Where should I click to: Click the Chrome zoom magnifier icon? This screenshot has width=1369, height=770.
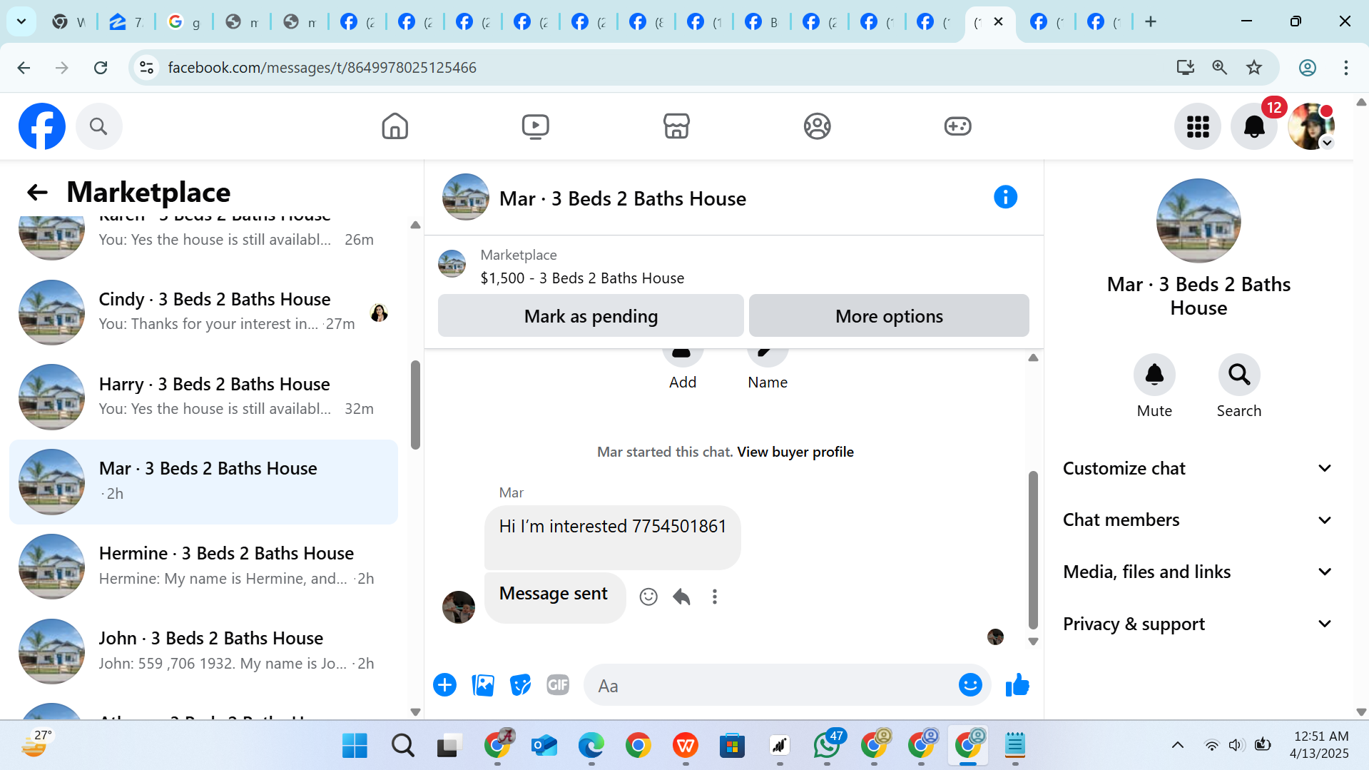(x=1220, y=68)
